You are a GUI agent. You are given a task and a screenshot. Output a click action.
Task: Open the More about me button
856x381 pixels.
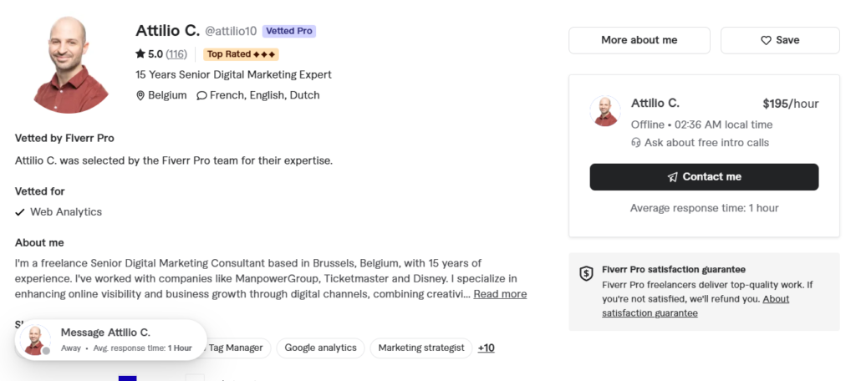pyautogui.click(x=639, y=40)
